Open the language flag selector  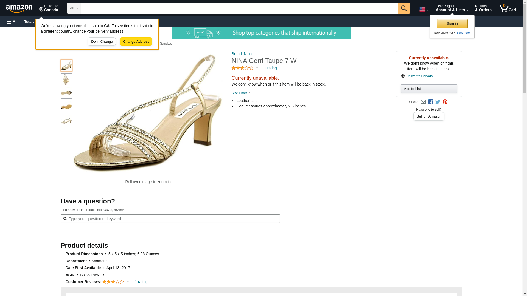click(x=424, y=9)
